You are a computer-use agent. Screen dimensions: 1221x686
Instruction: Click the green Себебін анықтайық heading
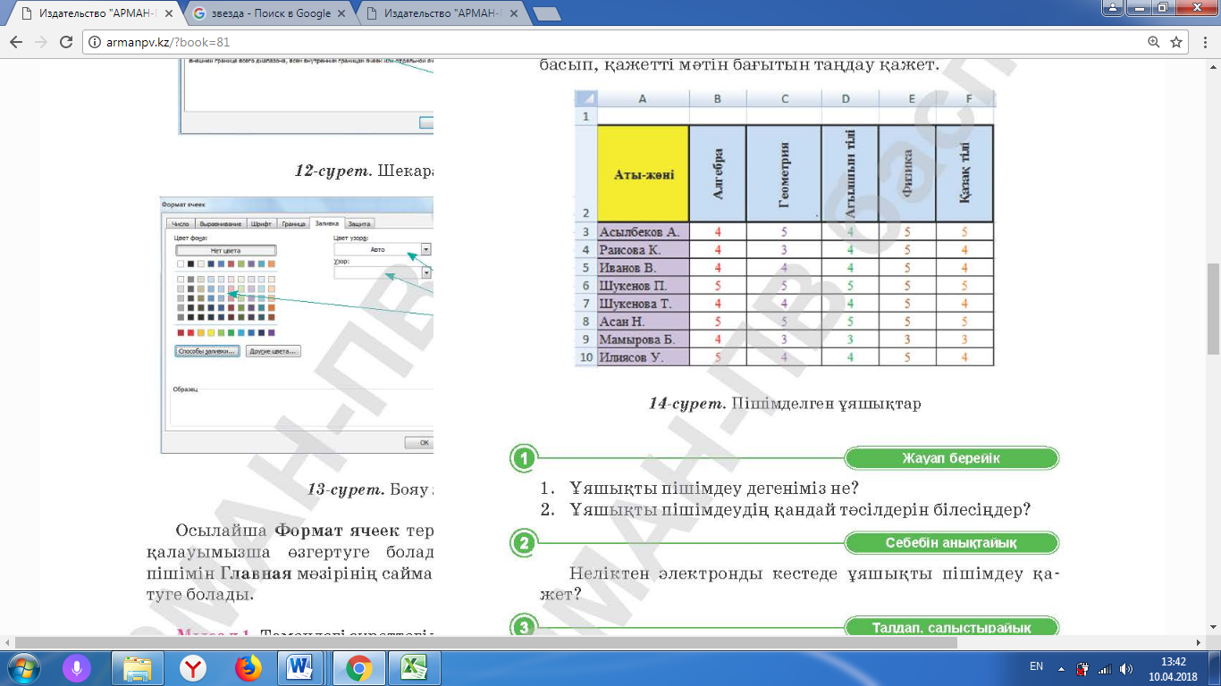[950, 543]
